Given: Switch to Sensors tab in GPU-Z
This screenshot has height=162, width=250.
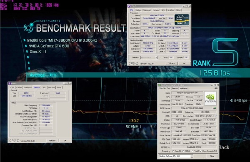Looking at the screenshot, I should 175,88.
